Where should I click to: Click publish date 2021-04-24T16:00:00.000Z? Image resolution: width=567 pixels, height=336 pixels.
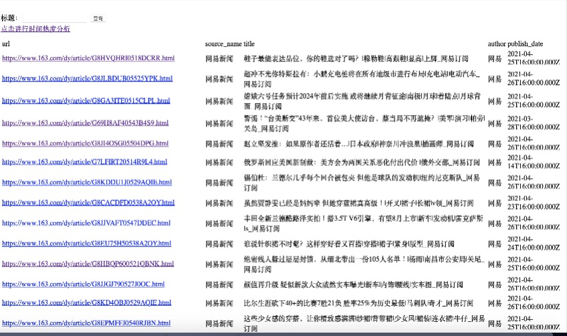tap(534, 244)
